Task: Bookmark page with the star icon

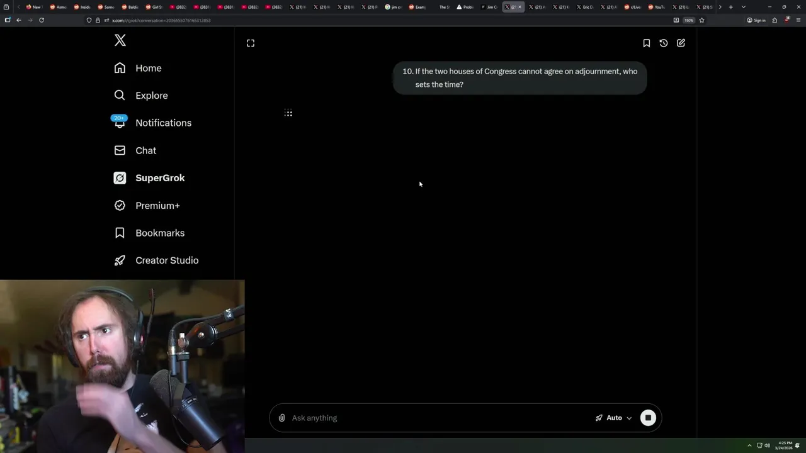Action: 701,20
